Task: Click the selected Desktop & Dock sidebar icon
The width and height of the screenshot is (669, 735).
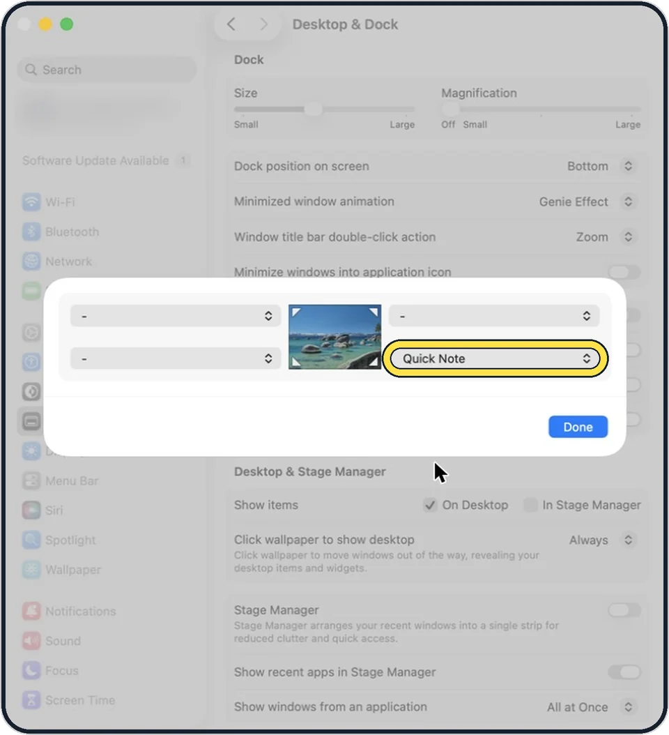Action: [31, 421]
